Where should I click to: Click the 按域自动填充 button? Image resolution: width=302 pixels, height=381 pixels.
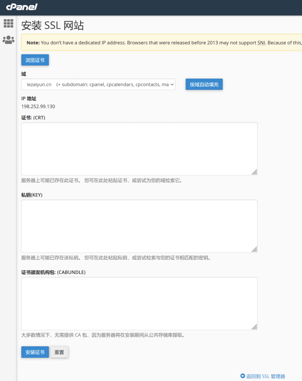[204, 84]
